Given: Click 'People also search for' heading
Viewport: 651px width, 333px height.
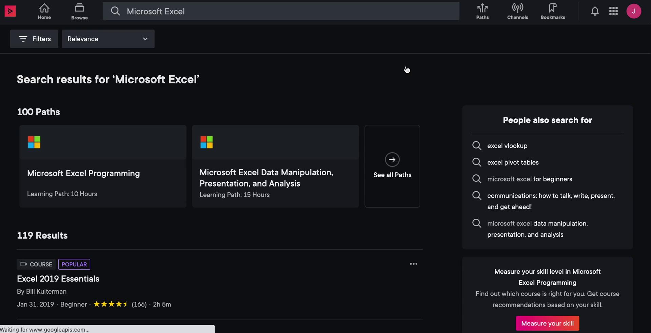Looking at the screenshot, I should coord(547,120).
